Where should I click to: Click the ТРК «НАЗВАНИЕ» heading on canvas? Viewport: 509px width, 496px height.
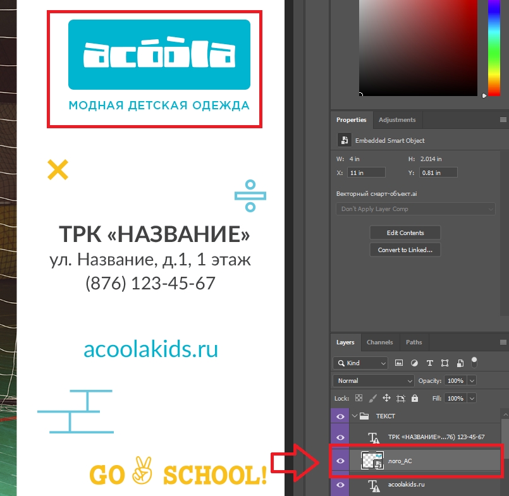point(154,234)
